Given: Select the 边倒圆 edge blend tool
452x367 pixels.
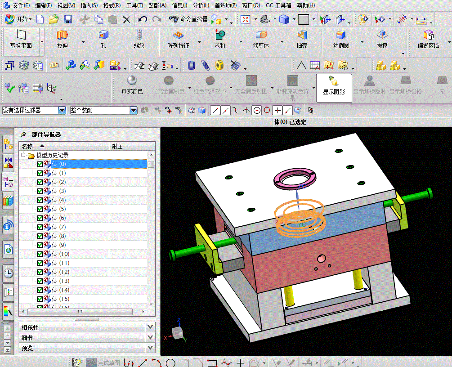Looking at the screenshot, I should click(341, 40).
